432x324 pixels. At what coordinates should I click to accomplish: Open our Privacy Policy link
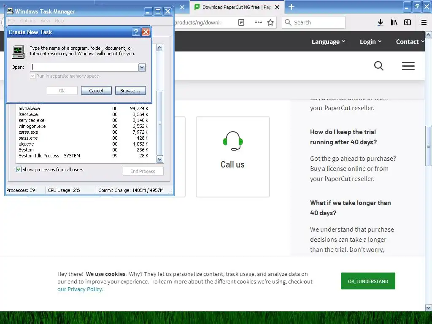(x=80, y=289)
